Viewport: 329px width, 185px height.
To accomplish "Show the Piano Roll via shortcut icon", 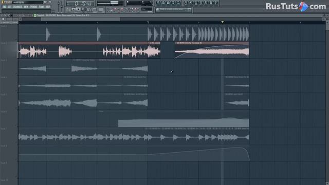I will click(168, 3).
